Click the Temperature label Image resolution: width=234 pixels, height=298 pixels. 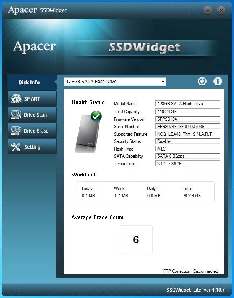click(125, 164)
